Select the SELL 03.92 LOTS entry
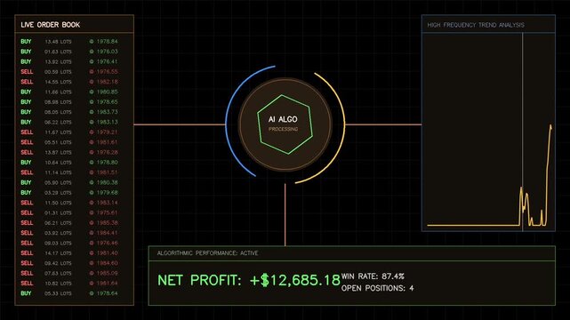 coord(69,233)
